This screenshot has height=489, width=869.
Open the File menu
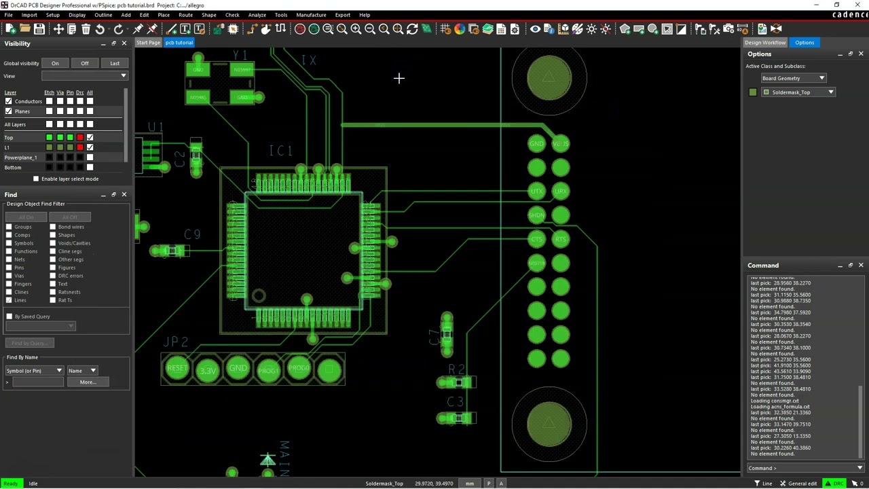[x=8, y=15]
